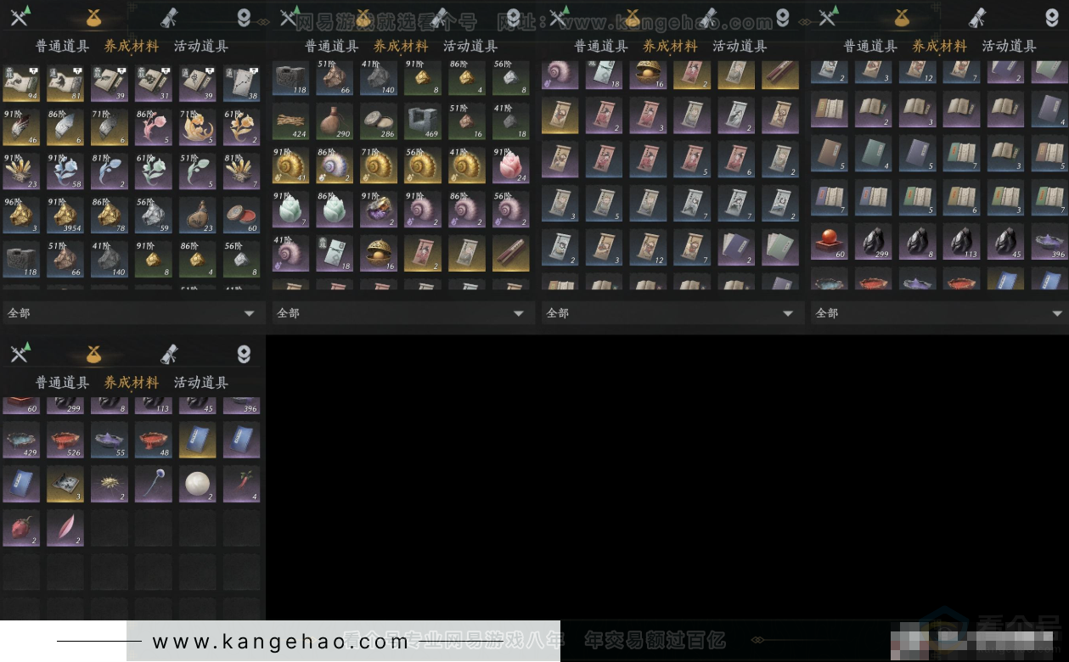Open scroll icon in bottom-left panel header
The image size is (1069, 662).
[x=169, y=353]
